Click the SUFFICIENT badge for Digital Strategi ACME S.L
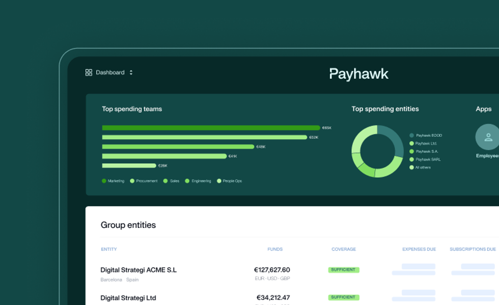This screenshot has width=499, height=305. 344,270
